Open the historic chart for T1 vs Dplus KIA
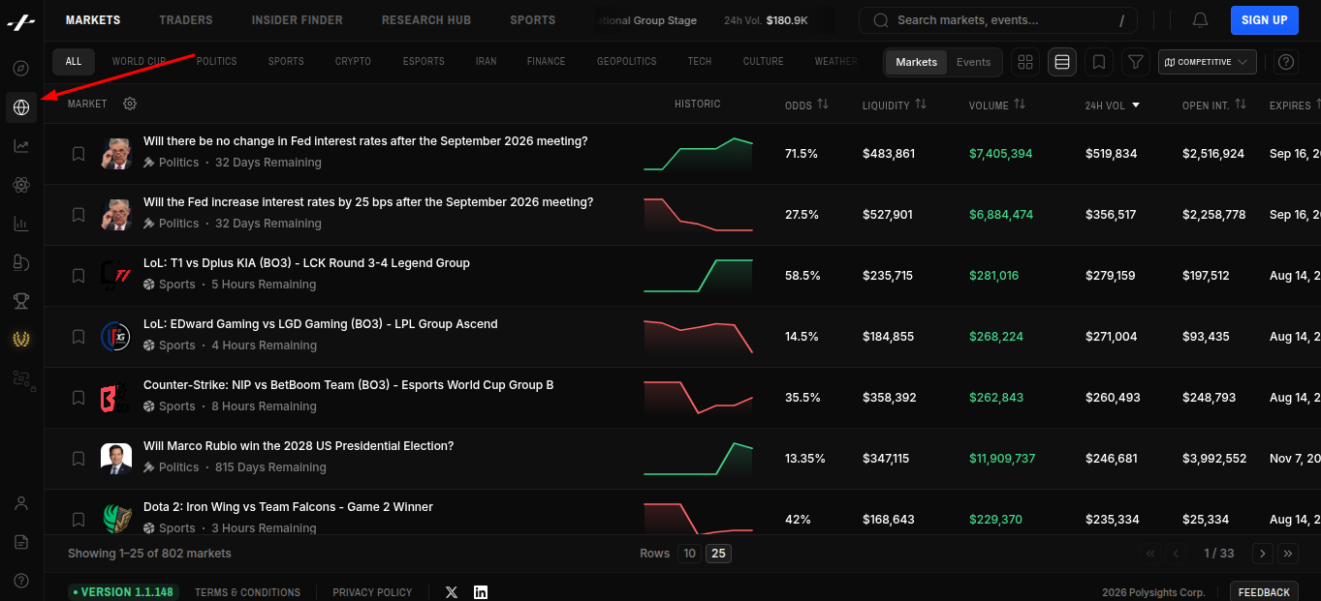Screen dimensions: 1321x601 (x=698, y=276)
